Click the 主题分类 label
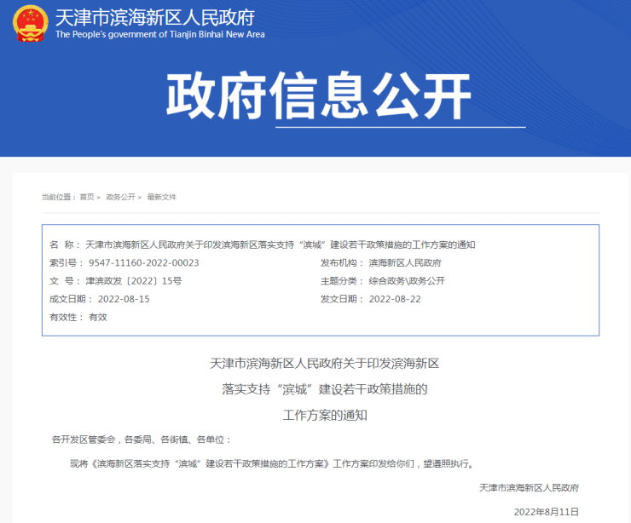The height and width of the screenshot is (523, 631). pos(342,281)
